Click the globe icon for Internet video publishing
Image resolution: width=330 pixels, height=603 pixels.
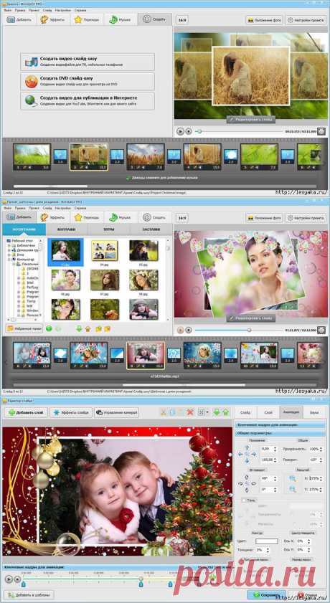tap(32, 101)
